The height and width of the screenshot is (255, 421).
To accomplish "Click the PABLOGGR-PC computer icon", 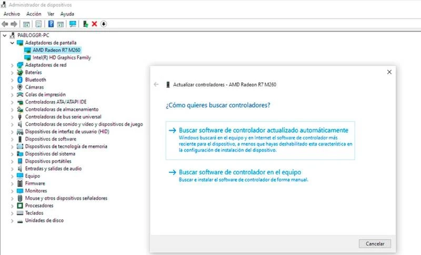I will [x=12, y=35].
